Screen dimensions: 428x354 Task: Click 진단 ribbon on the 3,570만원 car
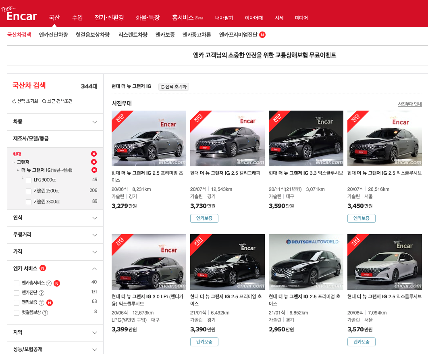[x=356, y=242]
